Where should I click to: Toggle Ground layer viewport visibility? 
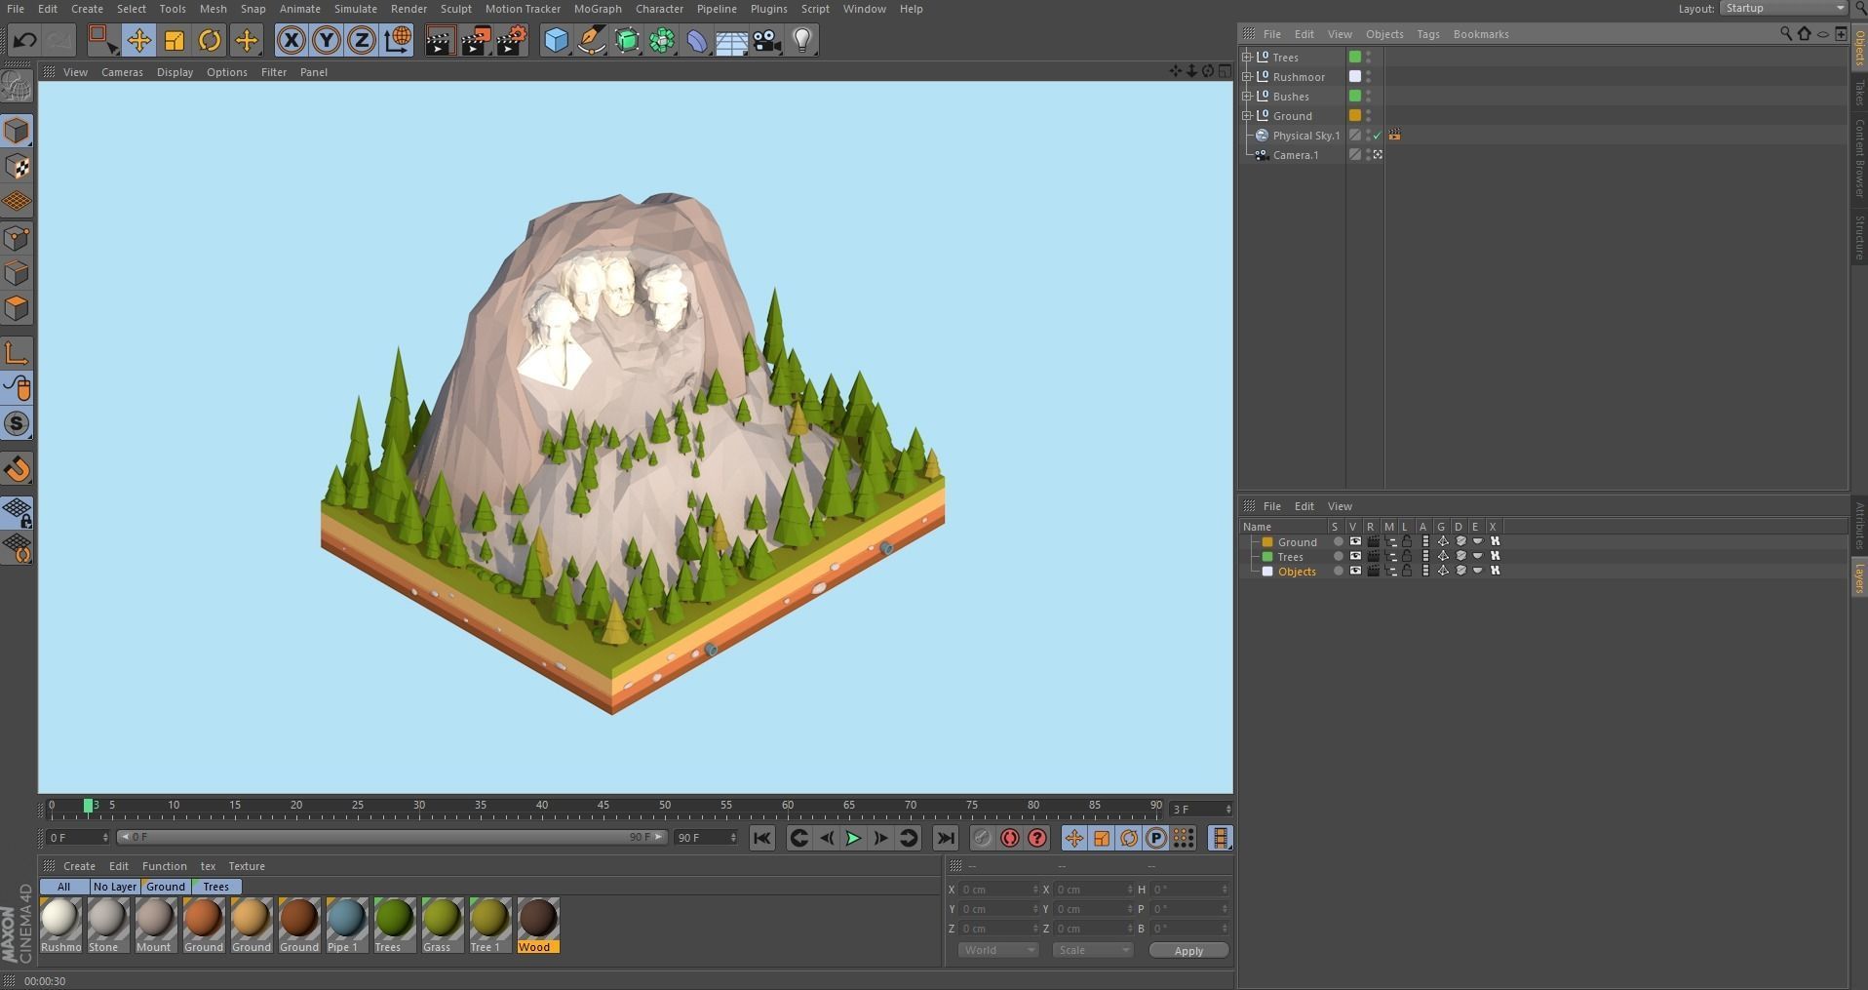[x=1355, y=541]
